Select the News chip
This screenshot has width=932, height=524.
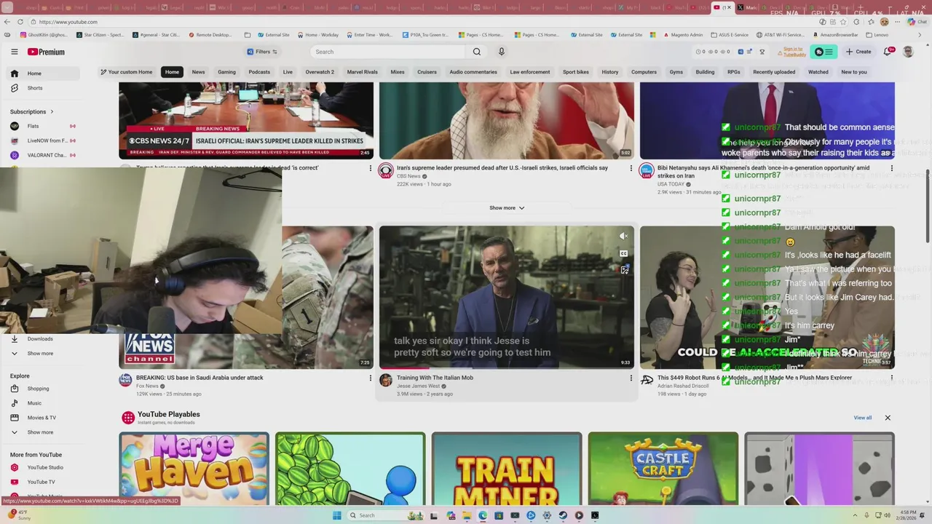(198, 72)
